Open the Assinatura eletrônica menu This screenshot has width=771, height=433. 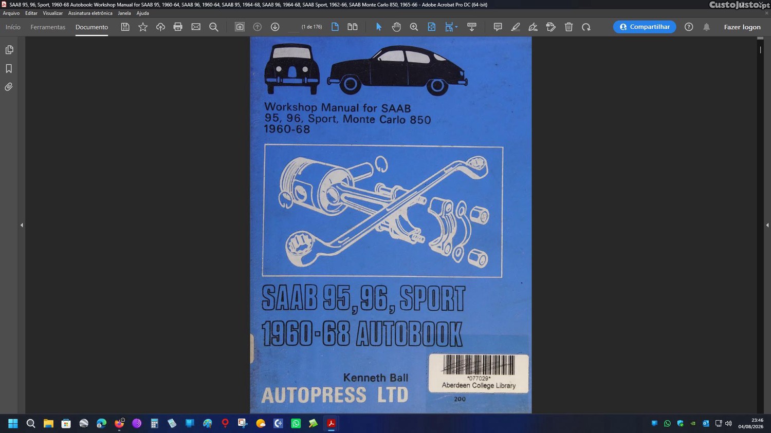pyautogui.click(x=90, y=13)
